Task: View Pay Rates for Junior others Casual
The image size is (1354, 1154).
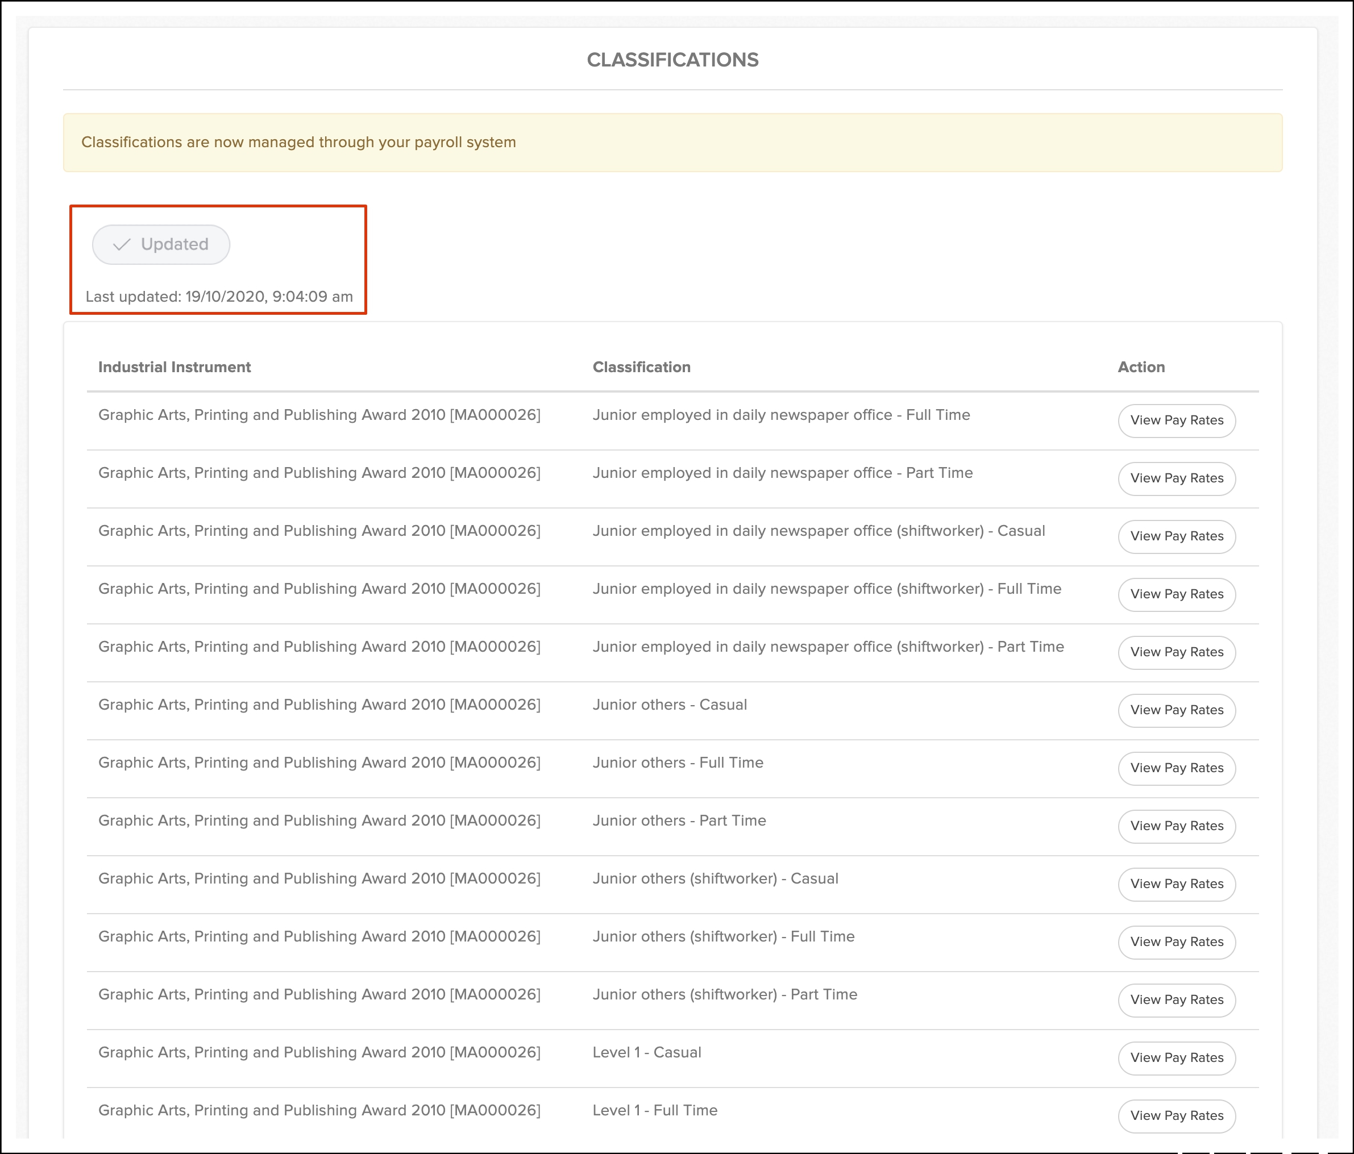Action: [1176, 711]
